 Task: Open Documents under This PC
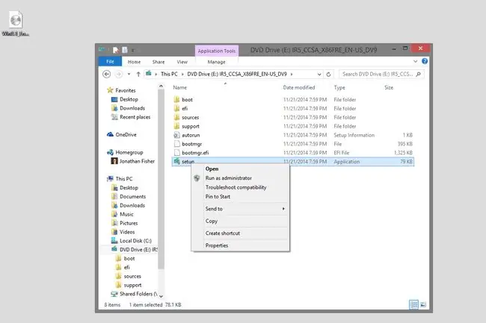click(x=129, y=197)
